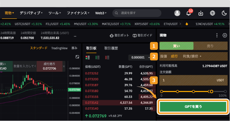
Task: Focus 数量を入力 quantity input
Action: [x=25, y=66]
